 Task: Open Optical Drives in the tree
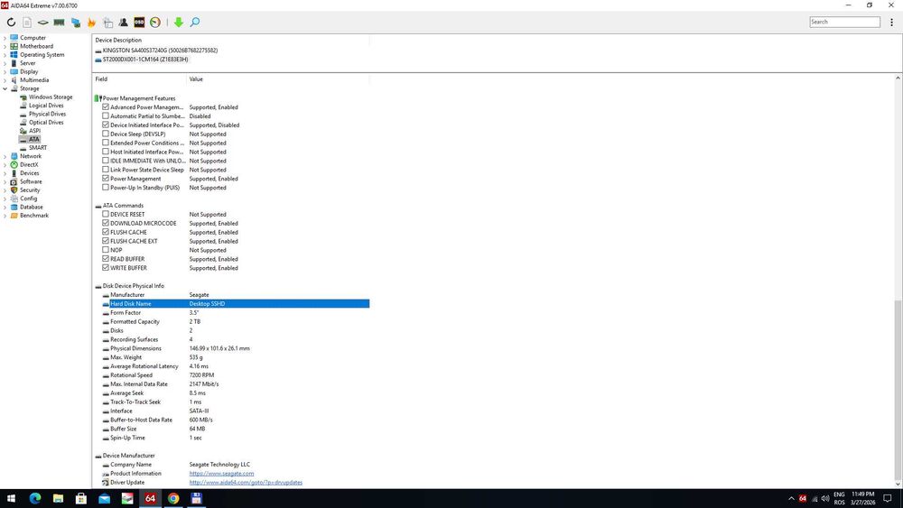(46, 123)
